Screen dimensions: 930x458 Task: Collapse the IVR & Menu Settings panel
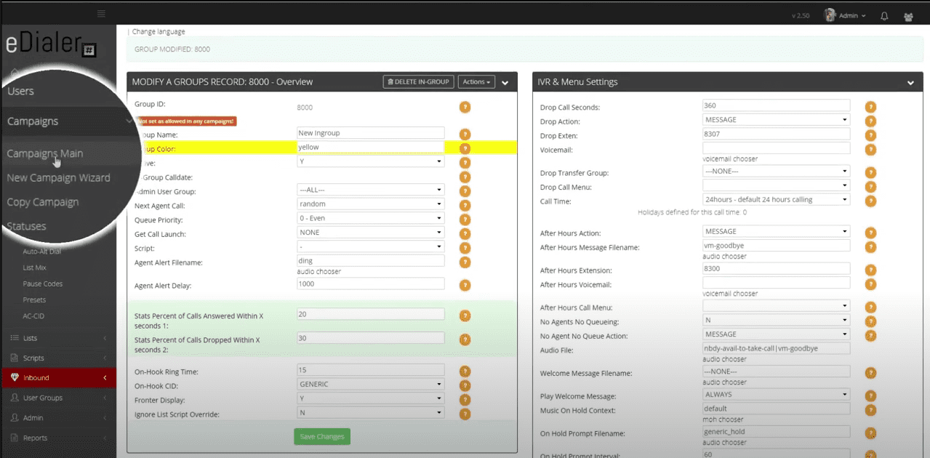tap(910, 83)
